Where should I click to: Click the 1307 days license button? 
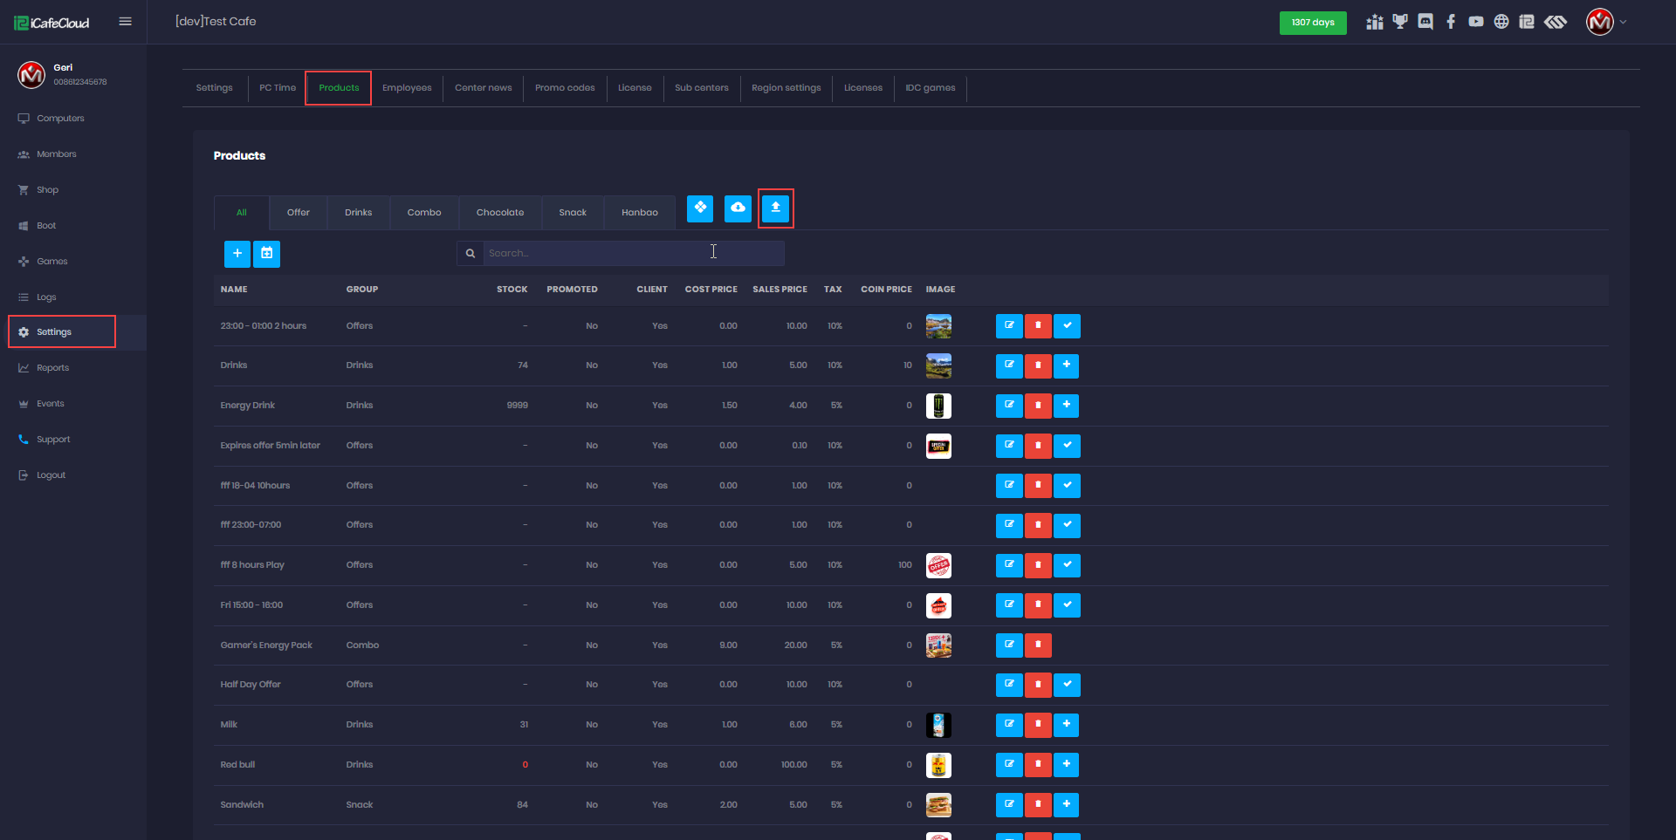pos(1312,23)
